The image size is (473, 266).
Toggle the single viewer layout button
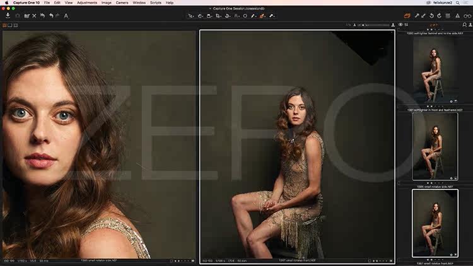click(x=10, y=25)
